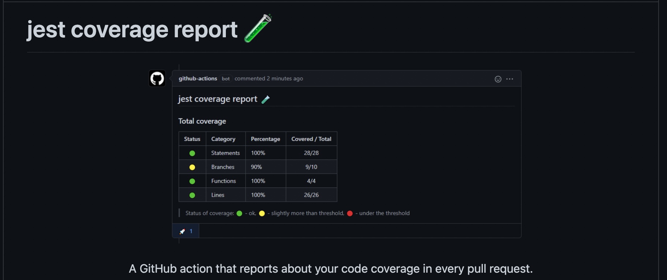
Task: Click the 'Status of coverage:' legend label
Action: click(x=210, y=213)
